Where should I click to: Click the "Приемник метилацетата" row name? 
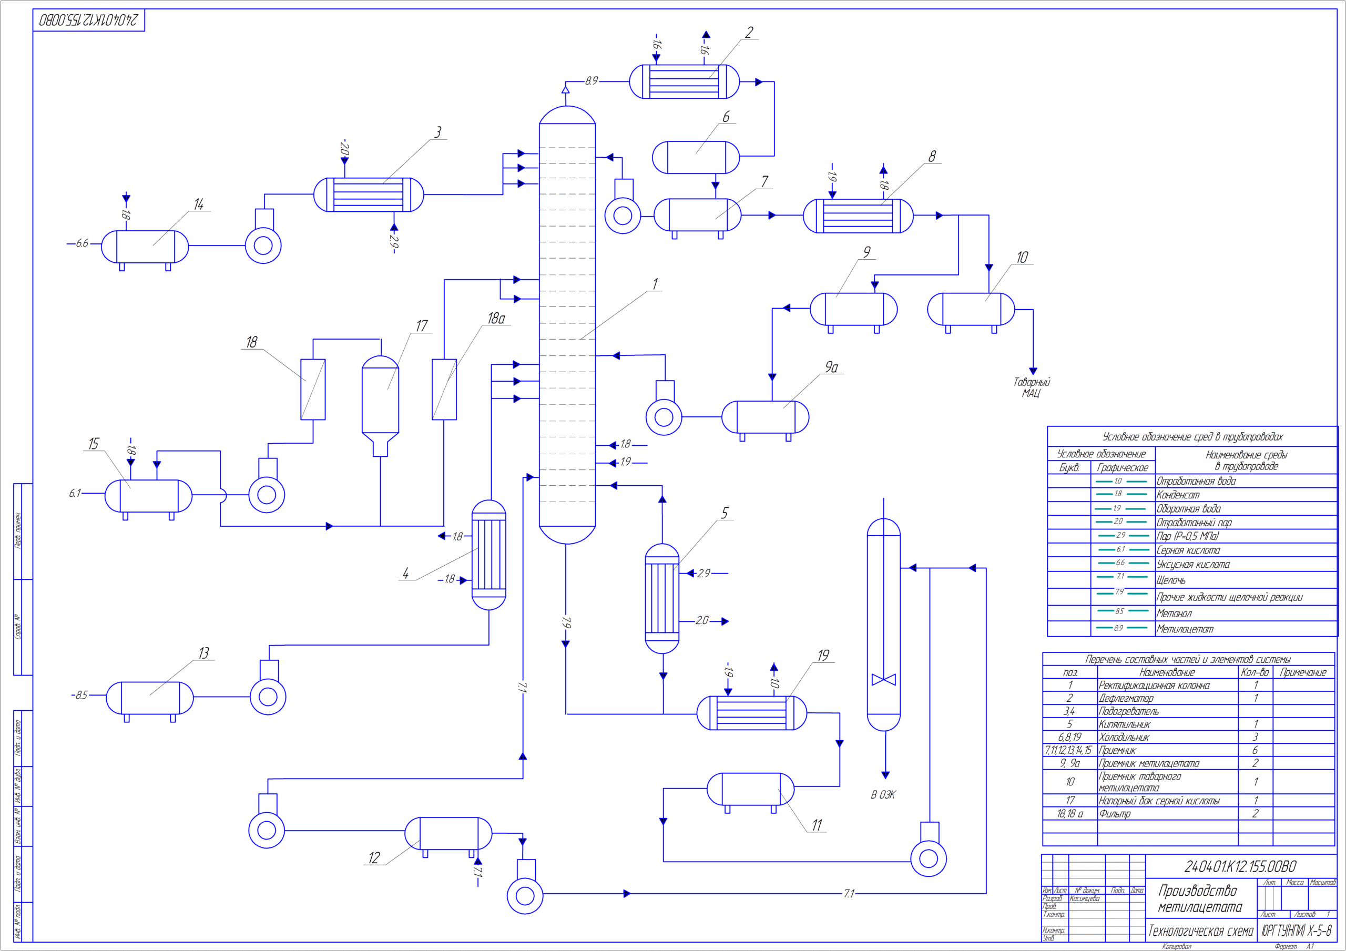[x=1149, y=763]
